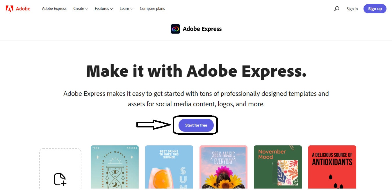392x190 pixels.
Task: Click the Start for free button
Action: point(196,125)
